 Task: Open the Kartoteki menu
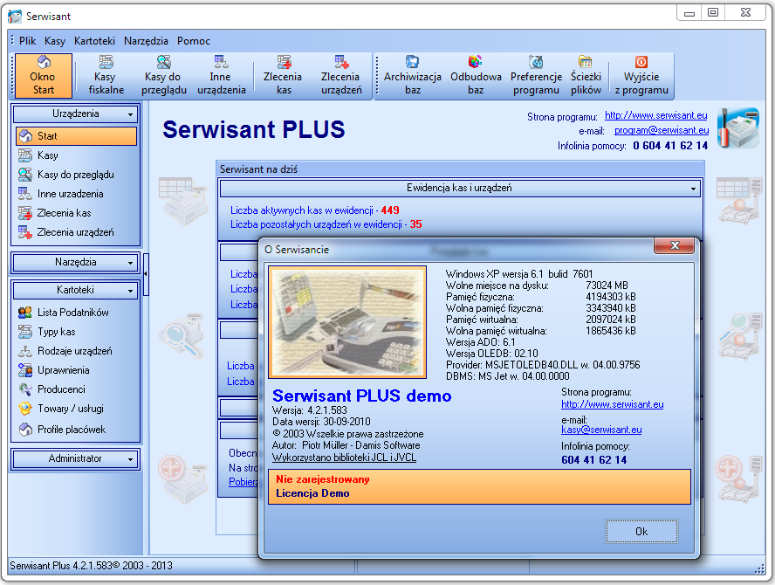coord(94,41)
